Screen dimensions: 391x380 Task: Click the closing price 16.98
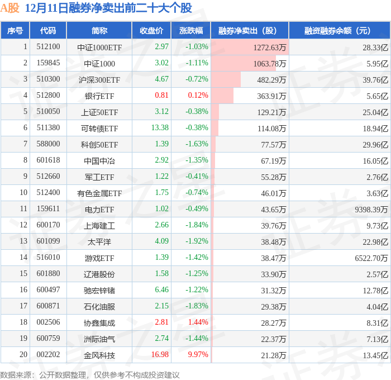(160, 355)
